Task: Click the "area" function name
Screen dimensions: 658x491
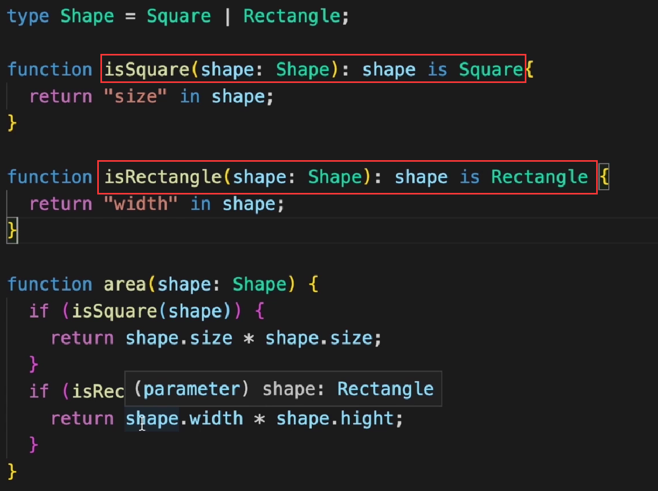Action: (125, 284)
